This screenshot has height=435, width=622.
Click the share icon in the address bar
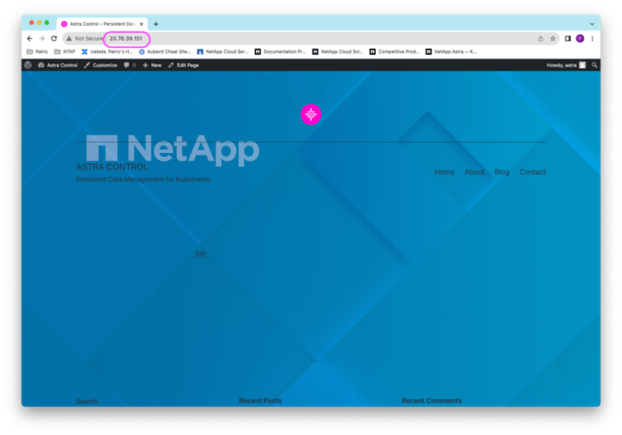tap(540, 38)
